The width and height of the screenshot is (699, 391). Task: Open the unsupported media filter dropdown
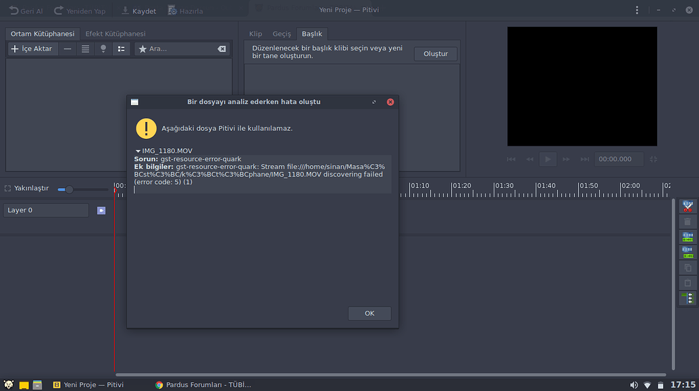tap(103, 48)
